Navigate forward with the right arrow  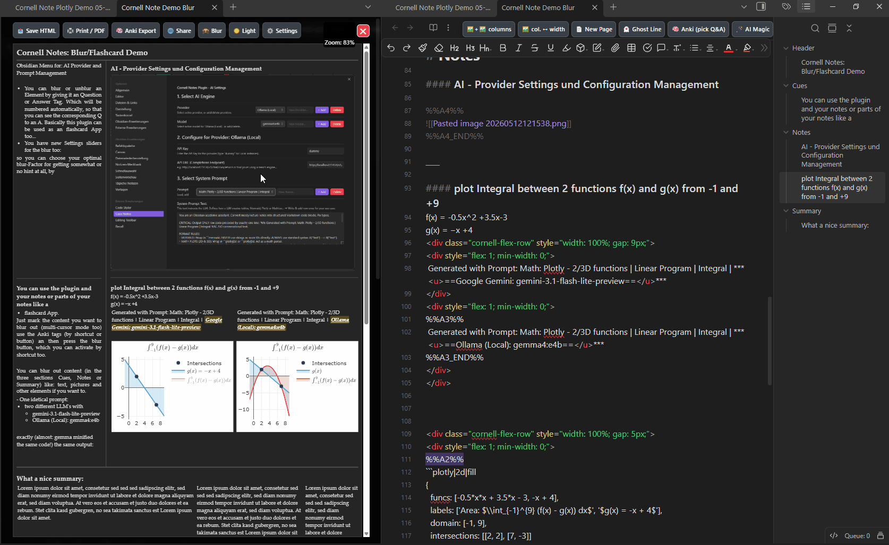coord(410,28)
